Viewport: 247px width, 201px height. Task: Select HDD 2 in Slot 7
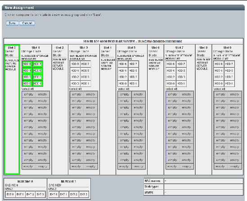(171, 77)
